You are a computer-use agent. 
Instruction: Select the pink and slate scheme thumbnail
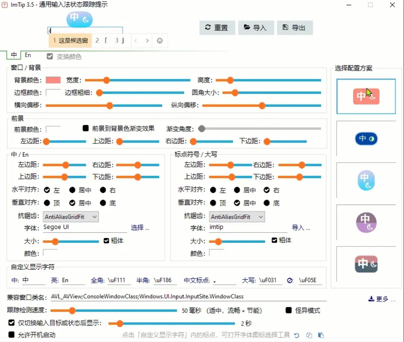(x=366, y=264)
